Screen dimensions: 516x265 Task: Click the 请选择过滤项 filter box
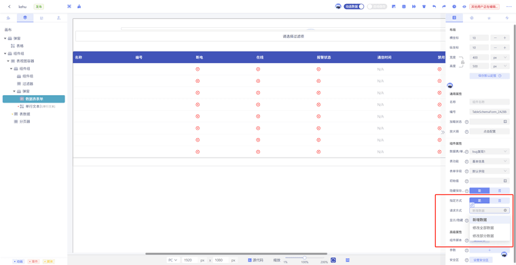[260, 36]
